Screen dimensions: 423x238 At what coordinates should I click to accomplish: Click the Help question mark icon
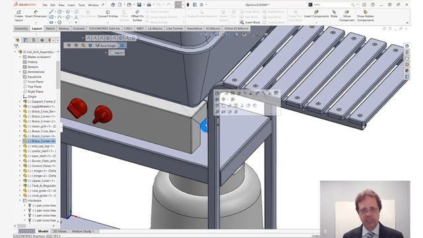click(x=373, y=5)
